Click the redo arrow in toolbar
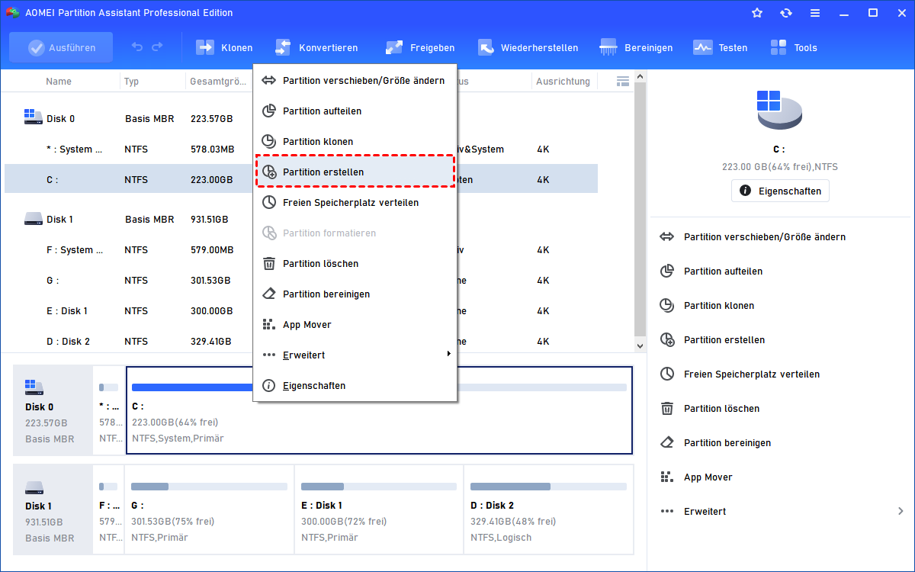The height and width of the screenshot is (572, 915). point(157,47)
